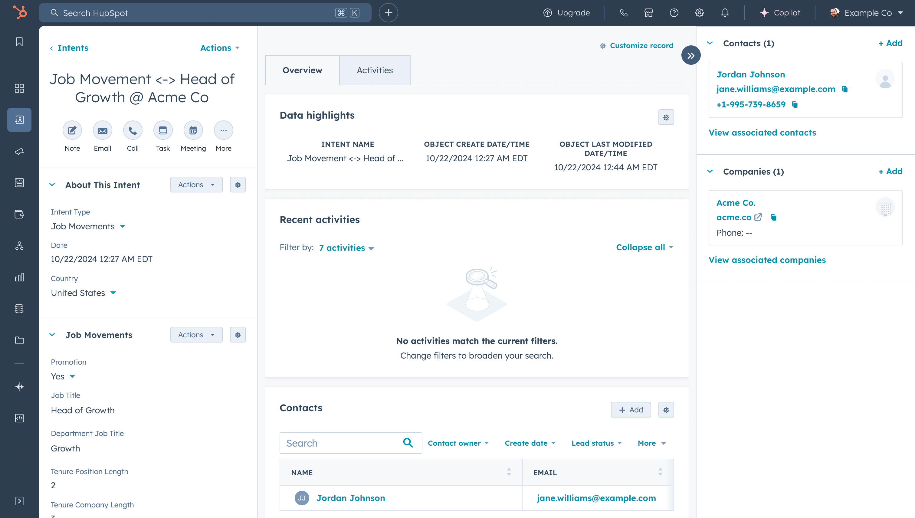Open Data highlights settings gear
The width and height of the screenshot is (915, 518).
click(666, 117)
